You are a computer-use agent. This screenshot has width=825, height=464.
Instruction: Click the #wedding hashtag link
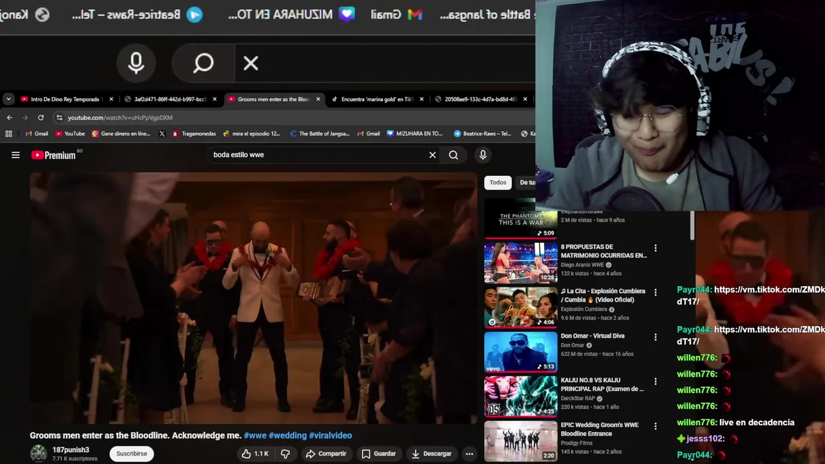[287, 436]
